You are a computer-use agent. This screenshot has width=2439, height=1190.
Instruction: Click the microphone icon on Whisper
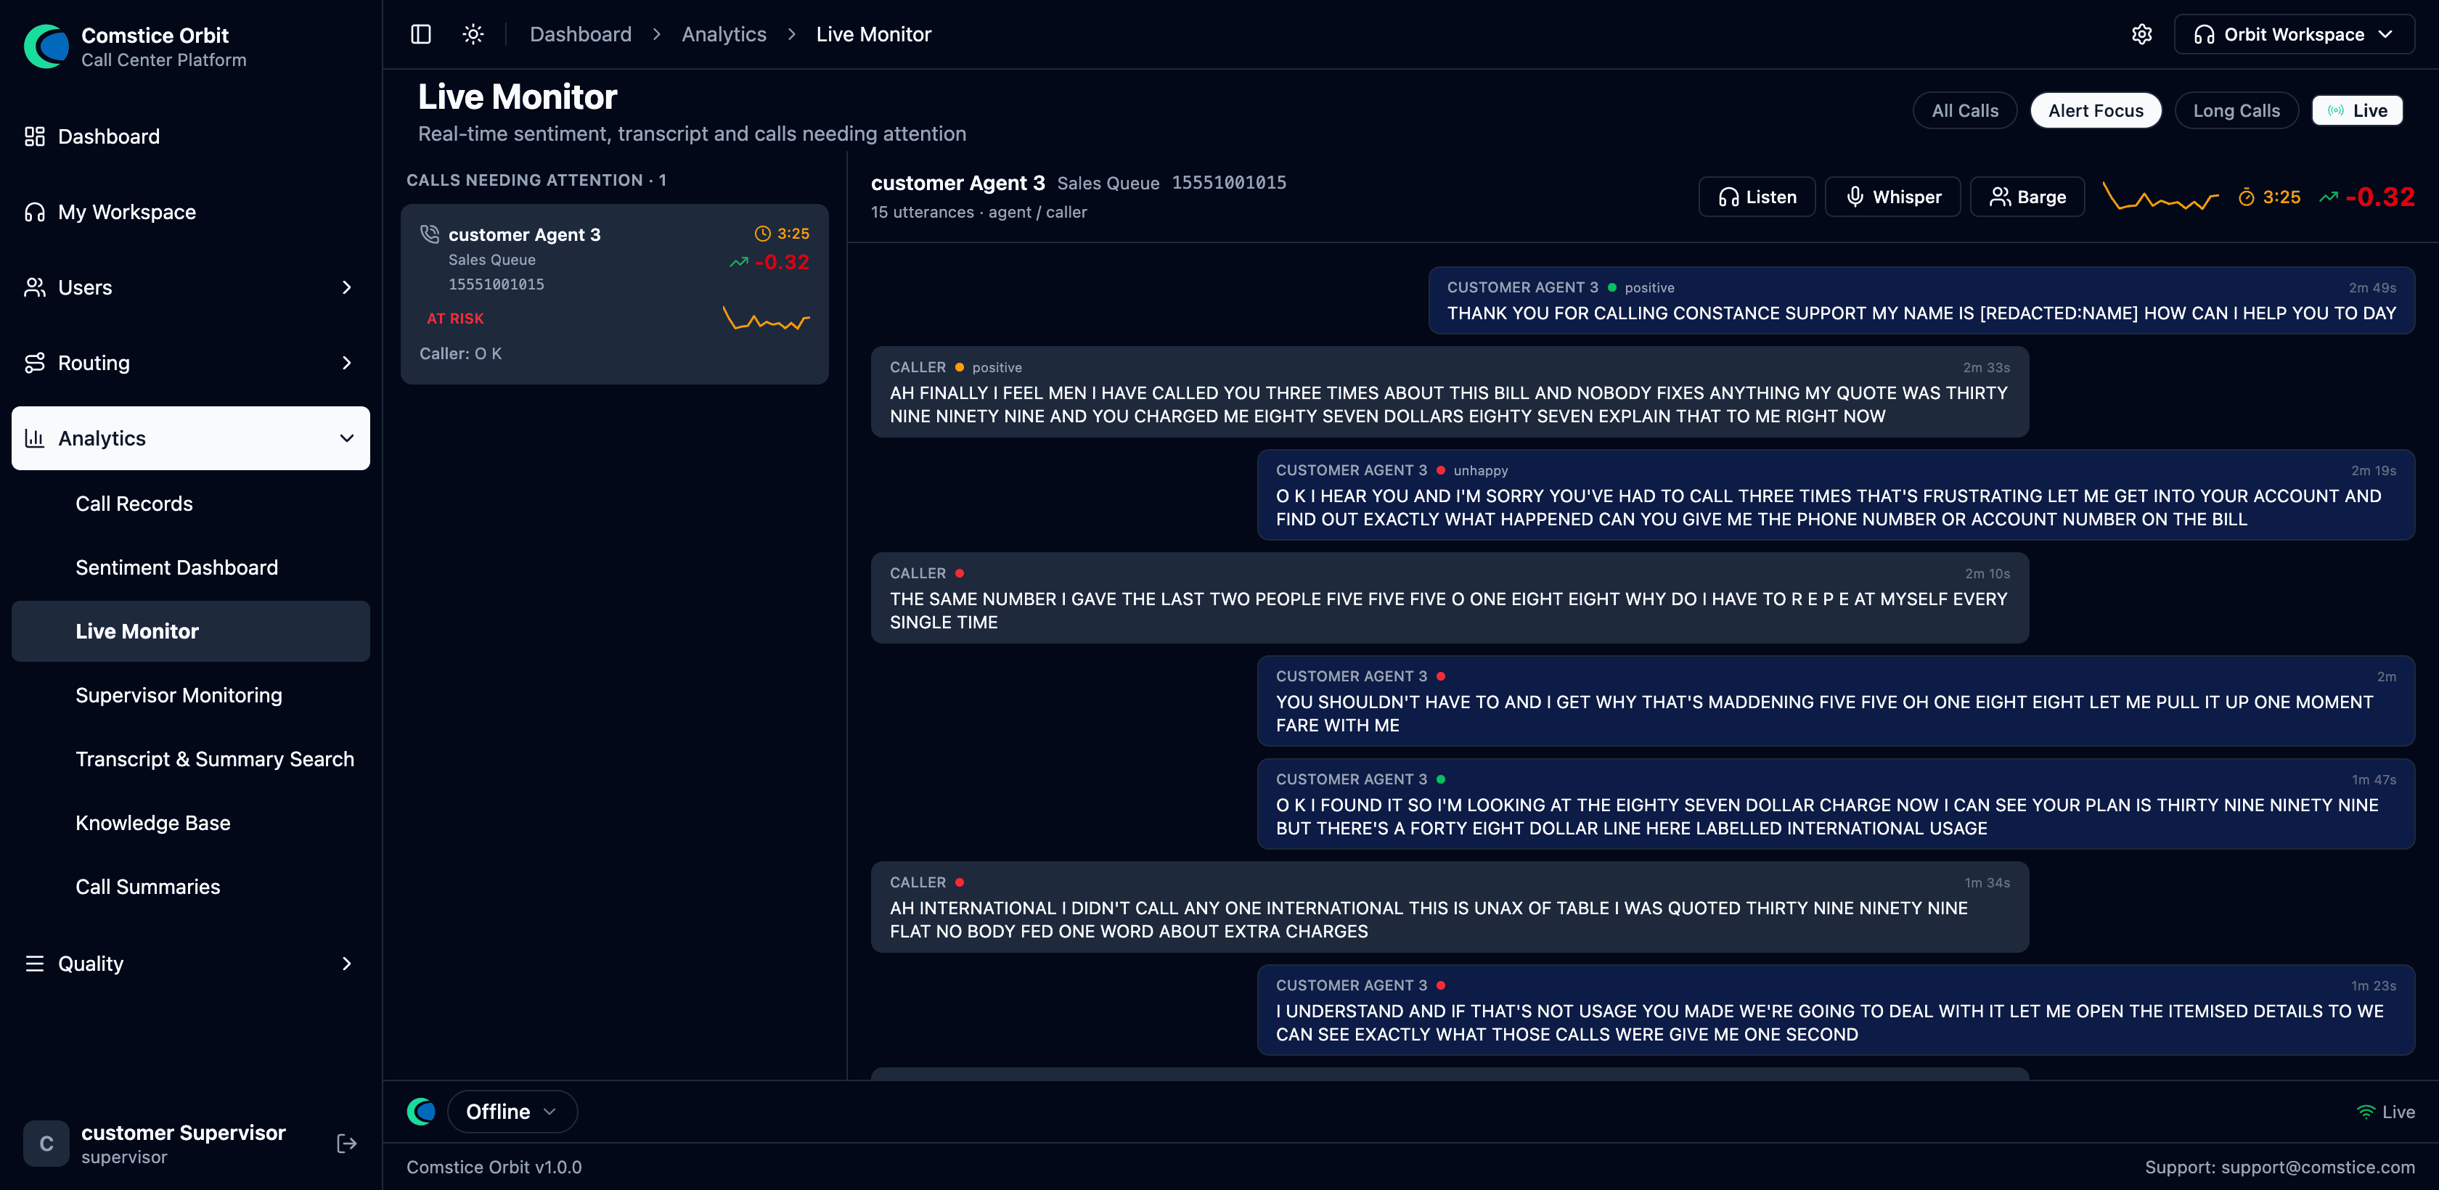coord(1855,197)
